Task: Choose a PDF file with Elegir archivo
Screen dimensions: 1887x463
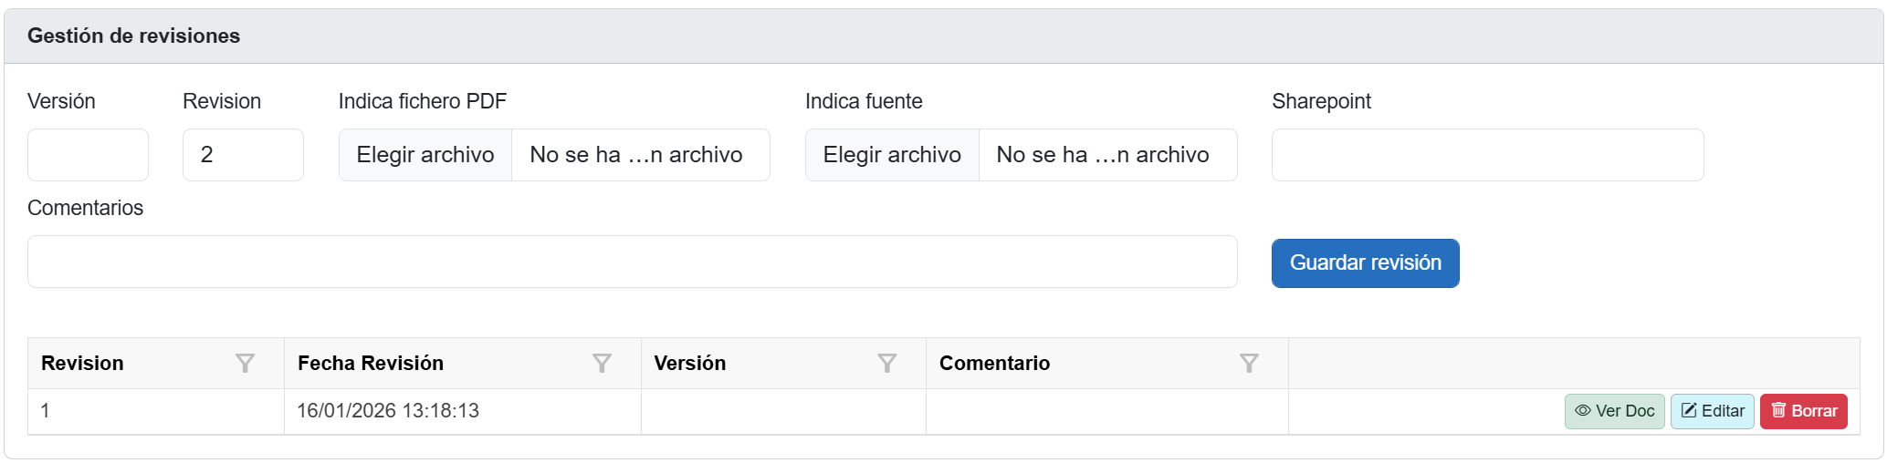Action: [x=425, y=155]
